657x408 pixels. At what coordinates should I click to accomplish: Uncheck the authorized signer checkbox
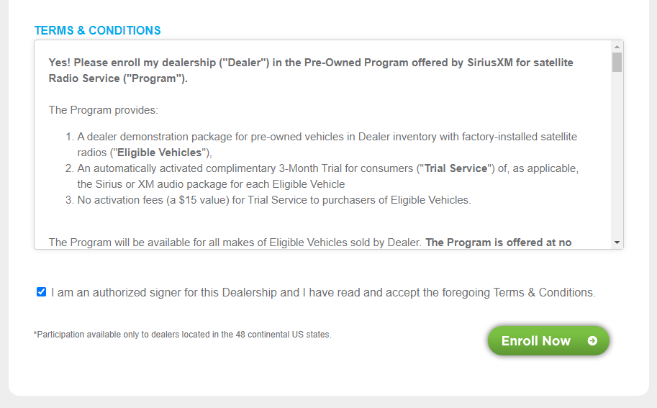pos(41,292)
